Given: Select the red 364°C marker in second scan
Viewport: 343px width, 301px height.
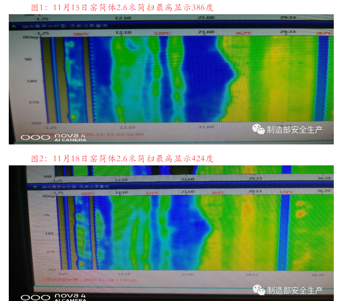Looking at the screenshot, I should tap(217, 193).
